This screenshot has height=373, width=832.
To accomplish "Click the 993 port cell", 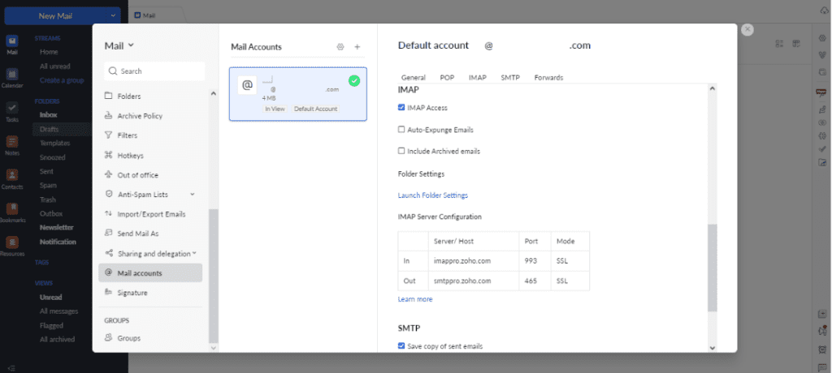I will pyautogui.click(x=535, y=260).
